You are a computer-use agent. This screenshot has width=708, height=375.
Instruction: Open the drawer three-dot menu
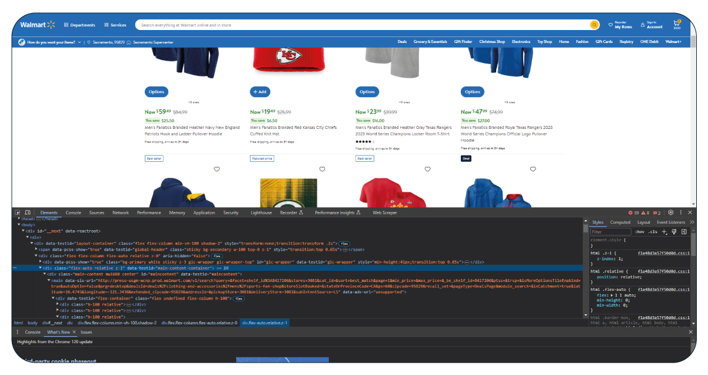[18, 332]
